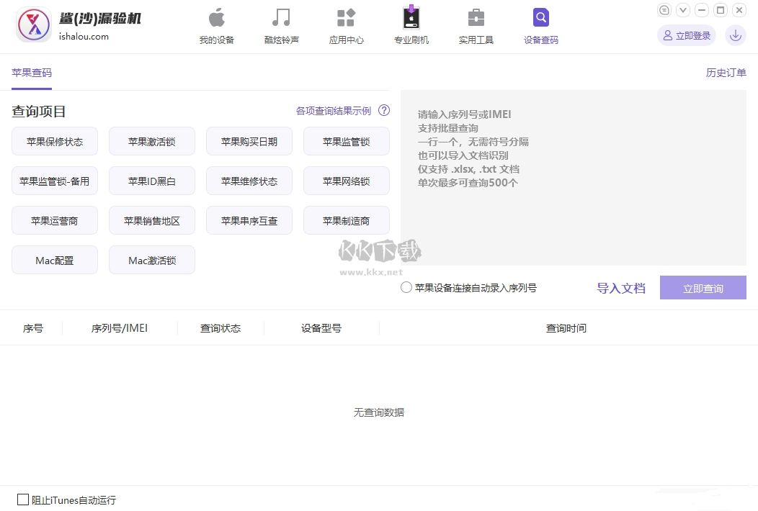Viewport: 758px width, 511px height.
Task: Open the help question mark icon
Action: pos(384,110)
